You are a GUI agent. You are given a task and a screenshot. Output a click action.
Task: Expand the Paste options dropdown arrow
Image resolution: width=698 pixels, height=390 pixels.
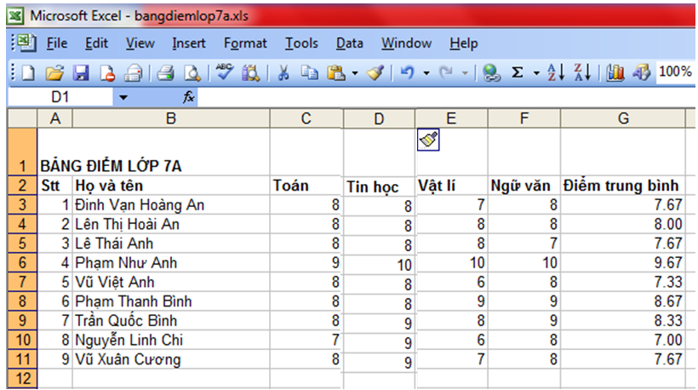355,72
